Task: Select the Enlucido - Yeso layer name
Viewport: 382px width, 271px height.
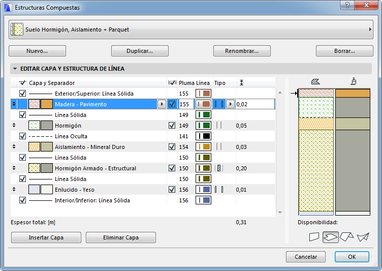Action: click(x=75, y=190)
